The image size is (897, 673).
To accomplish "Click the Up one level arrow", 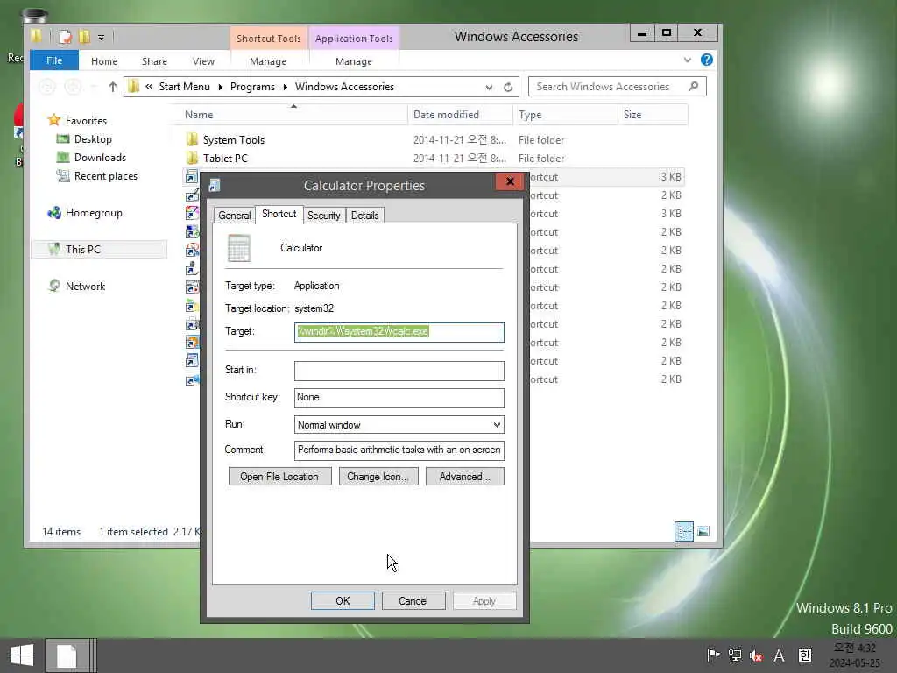I will 112,87.
